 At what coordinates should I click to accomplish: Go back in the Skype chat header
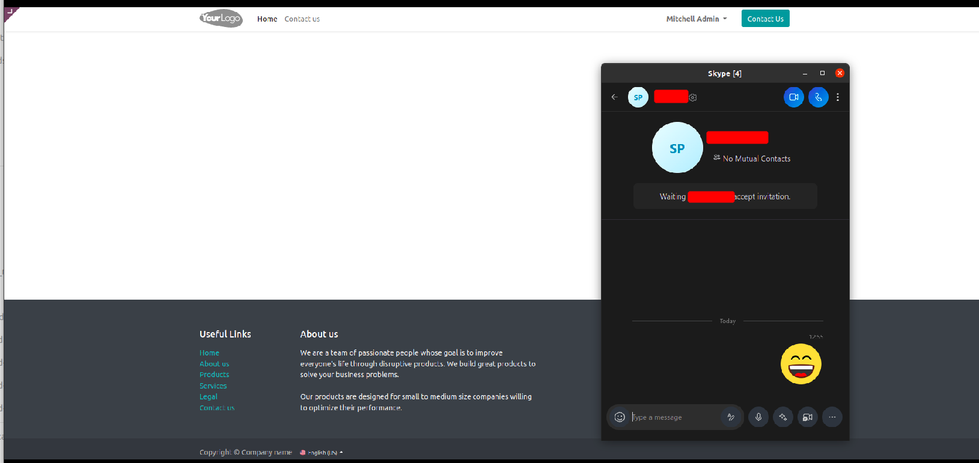pyautogui.click(x=614, y=97)
